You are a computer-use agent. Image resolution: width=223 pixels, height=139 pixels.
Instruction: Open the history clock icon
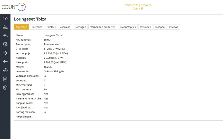click(x=5, y=70)
